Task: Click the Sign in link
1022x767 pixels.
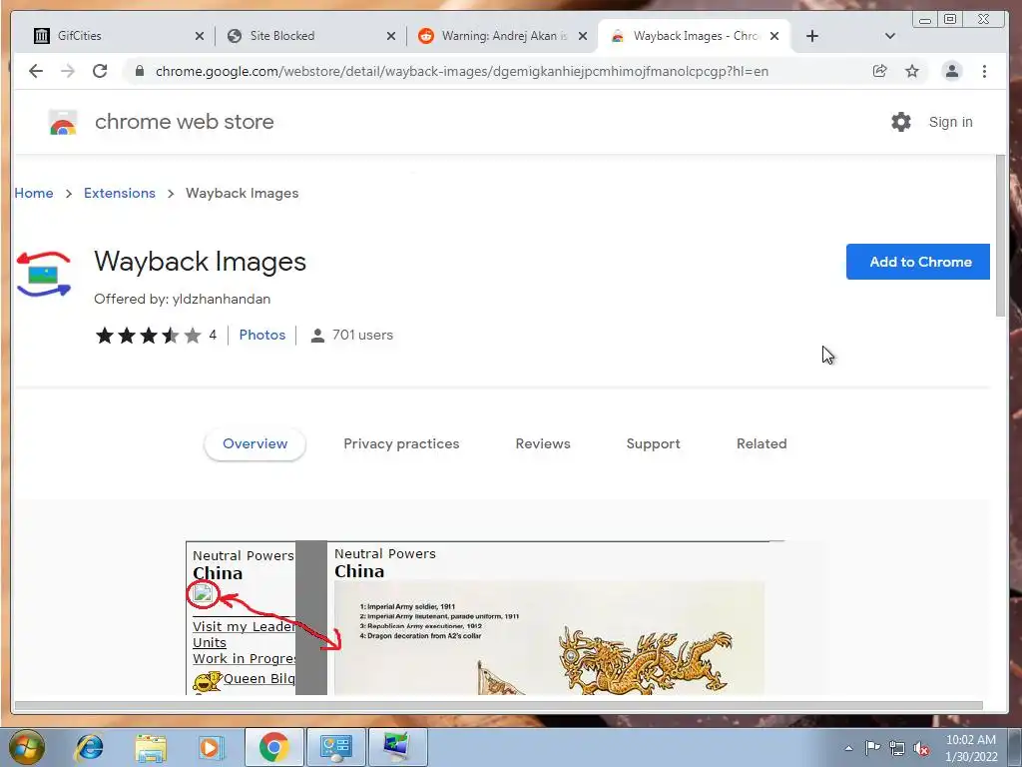Action: [950, 122]
